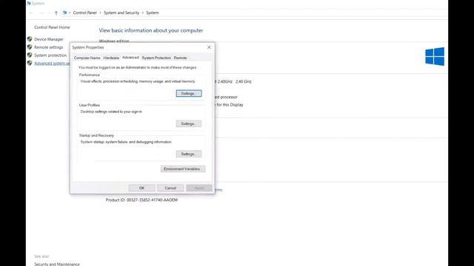Image resolution: width=474 pixels, height=266 pixels.
Task: Click the disabled Apply button
Action: point(199,188)
